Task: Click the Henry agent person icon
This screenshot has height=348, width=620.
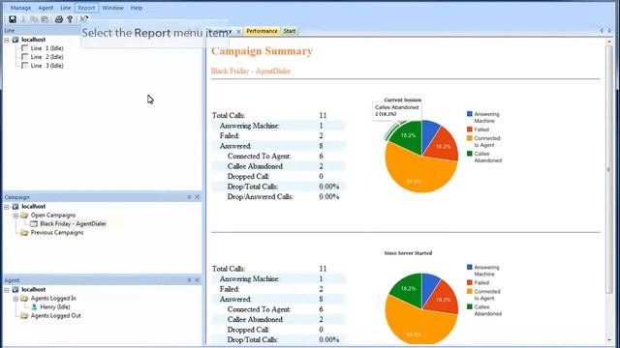Action: pos(34,307)
